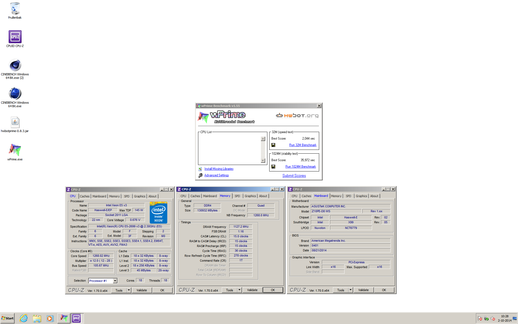Click the volume tray icon
Screen dimensions: 518x324
493,319
